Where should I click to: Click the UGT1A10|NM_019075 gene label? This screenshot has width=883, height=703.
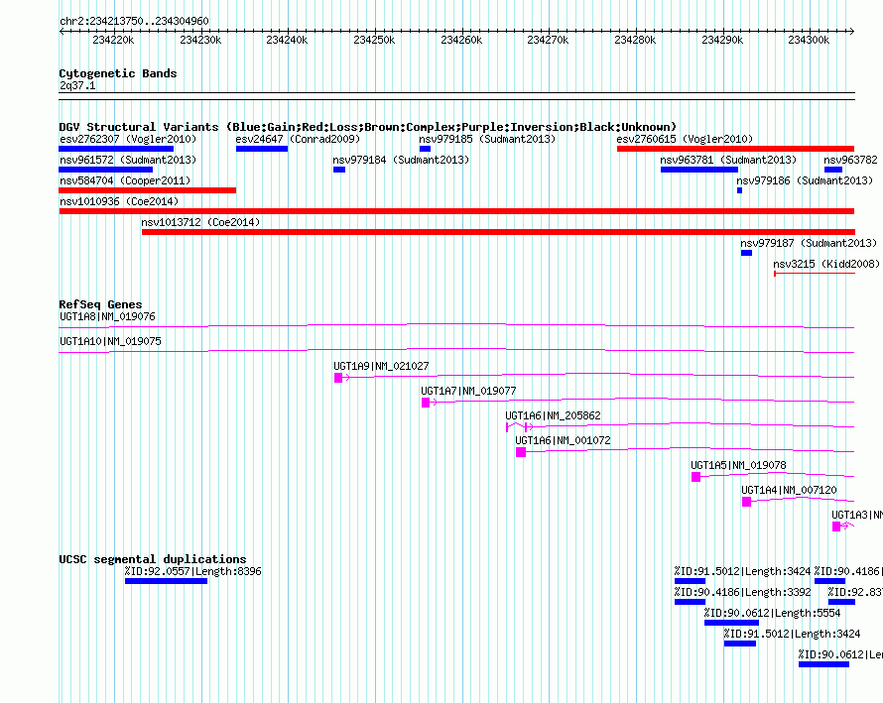[x=110, y=341]
